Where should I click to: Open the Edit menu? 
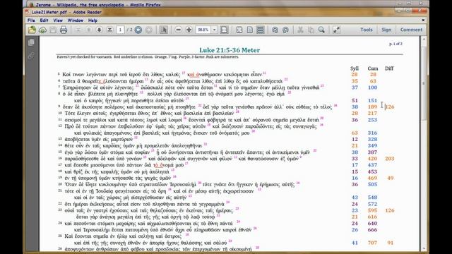pyautogui.click(x=44, y=20)
